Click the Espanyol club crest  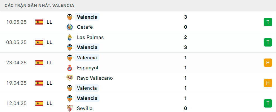[70, 68]
